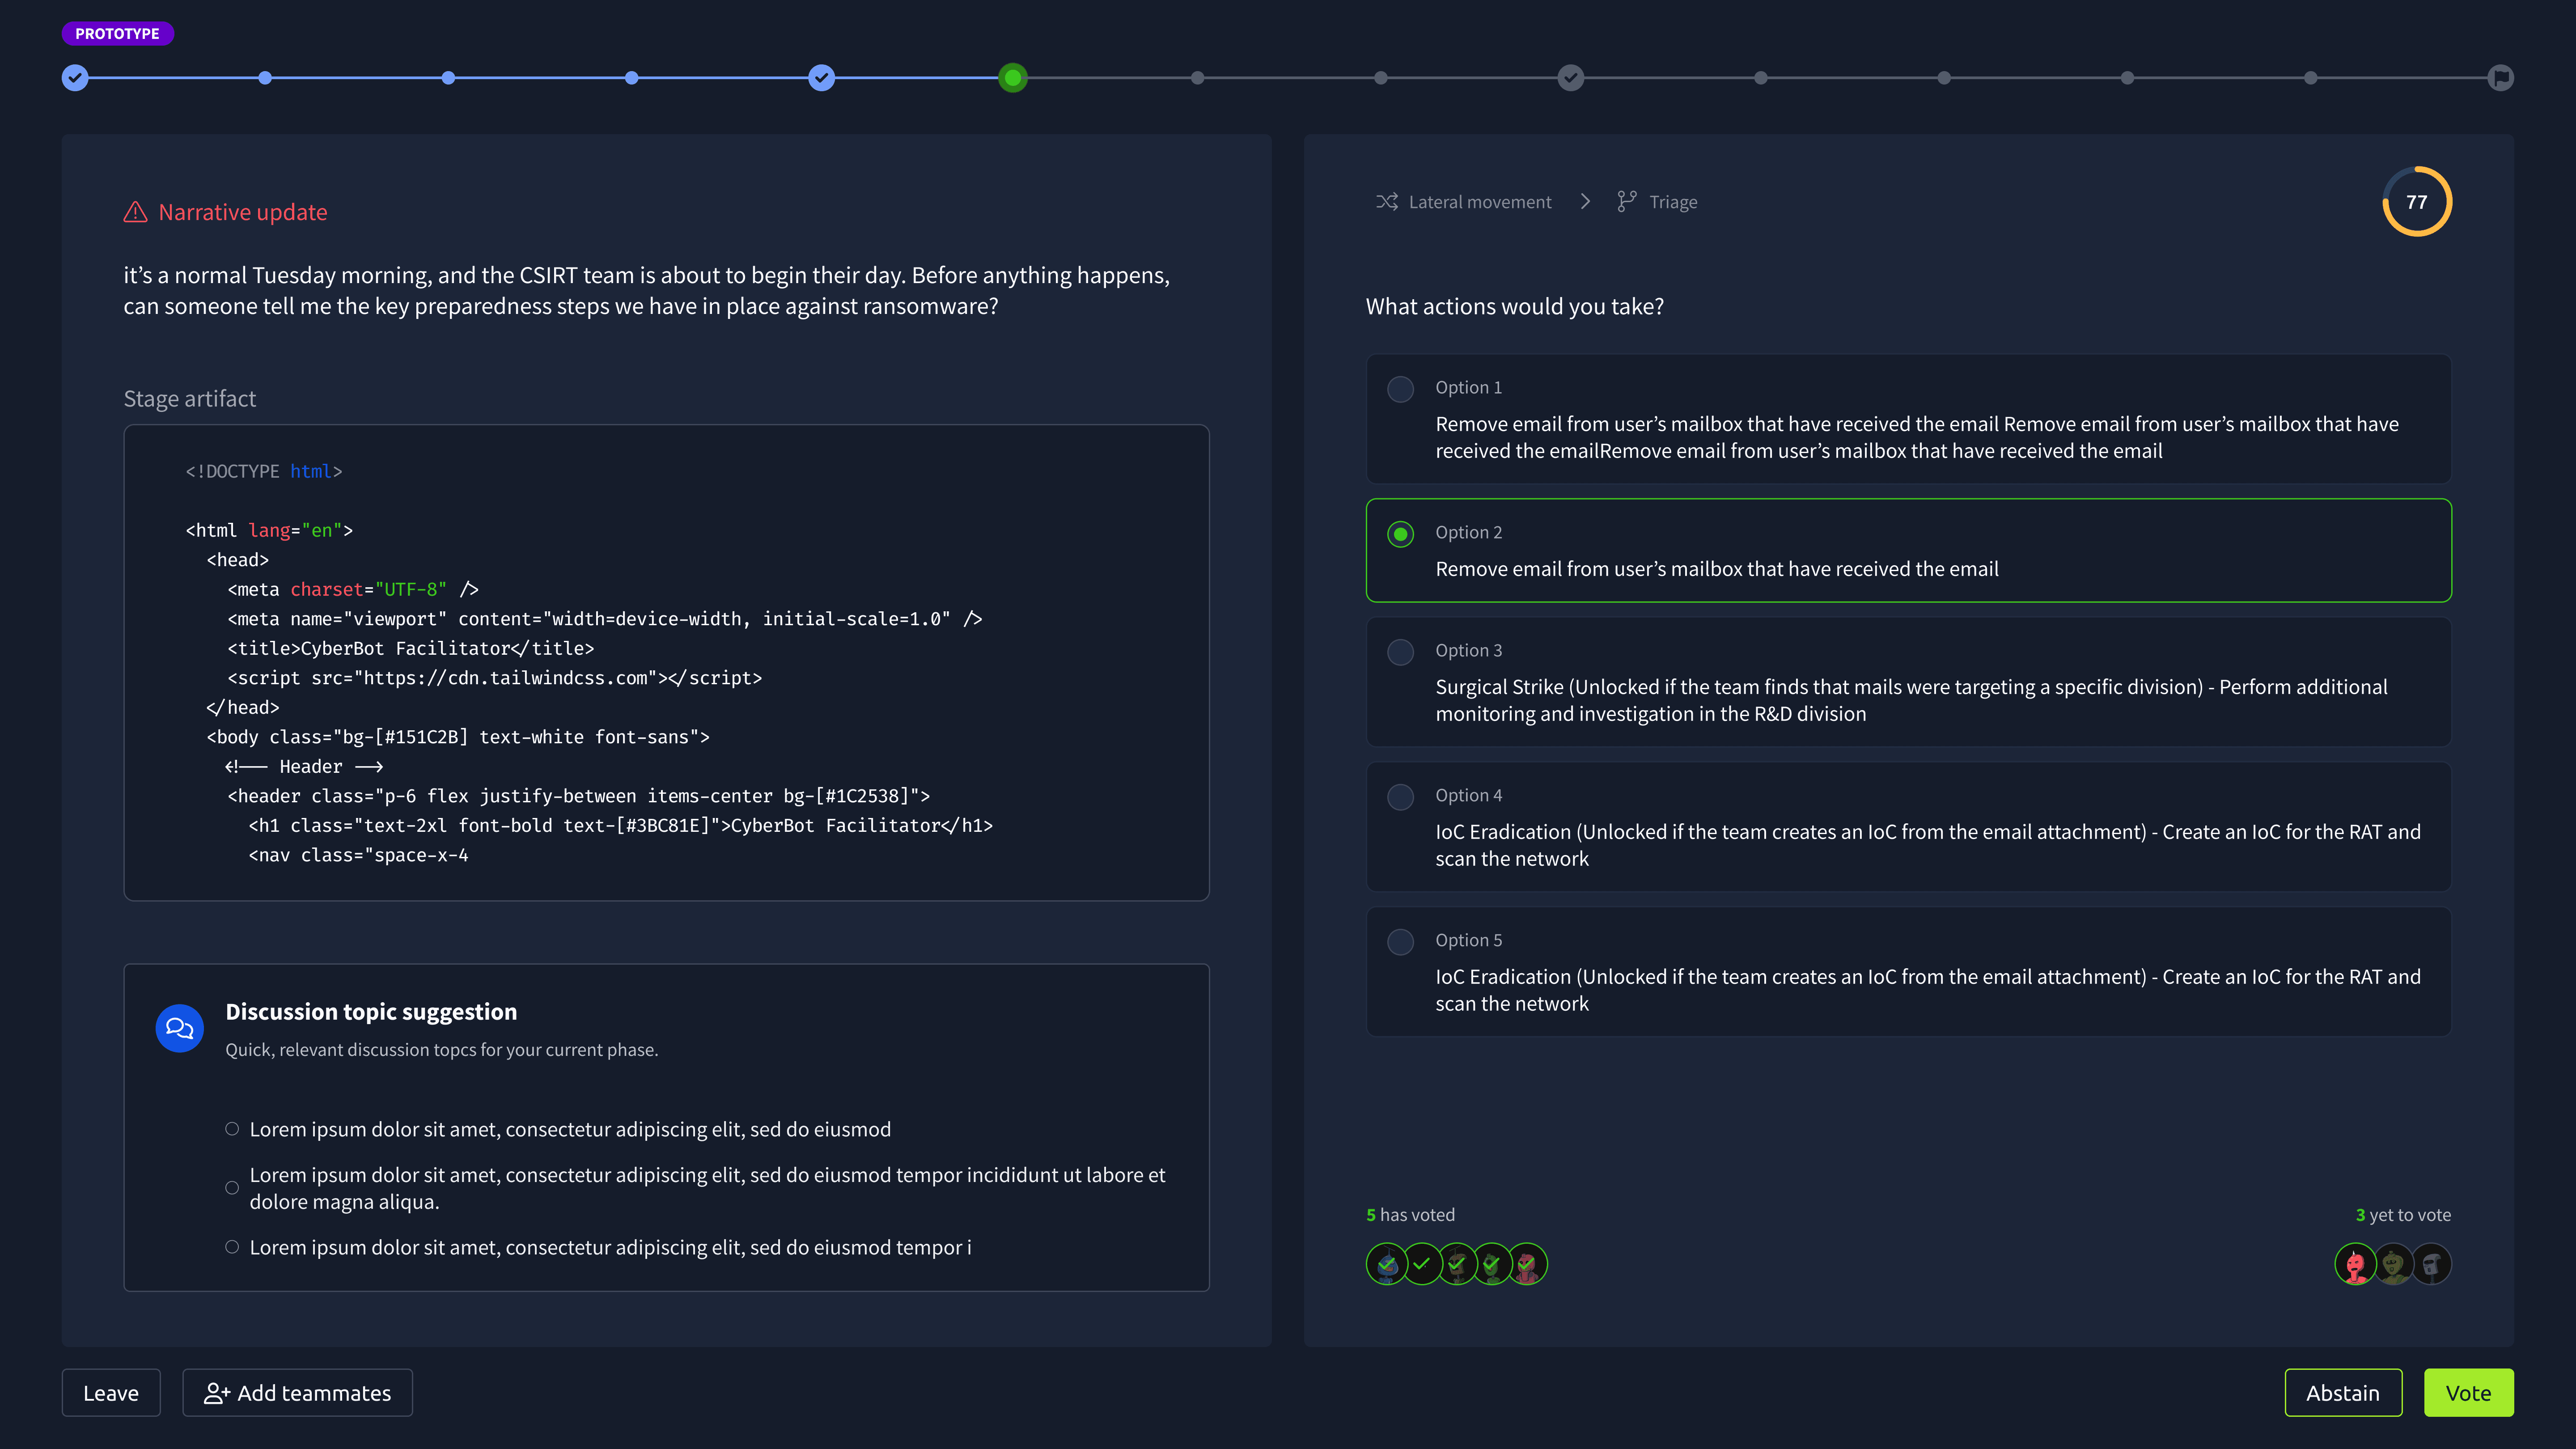This screenshot has width=2576, height=1449.
Task: Click the breadcrumb chevron after Lateral movement
Action: pos(1585,202)
